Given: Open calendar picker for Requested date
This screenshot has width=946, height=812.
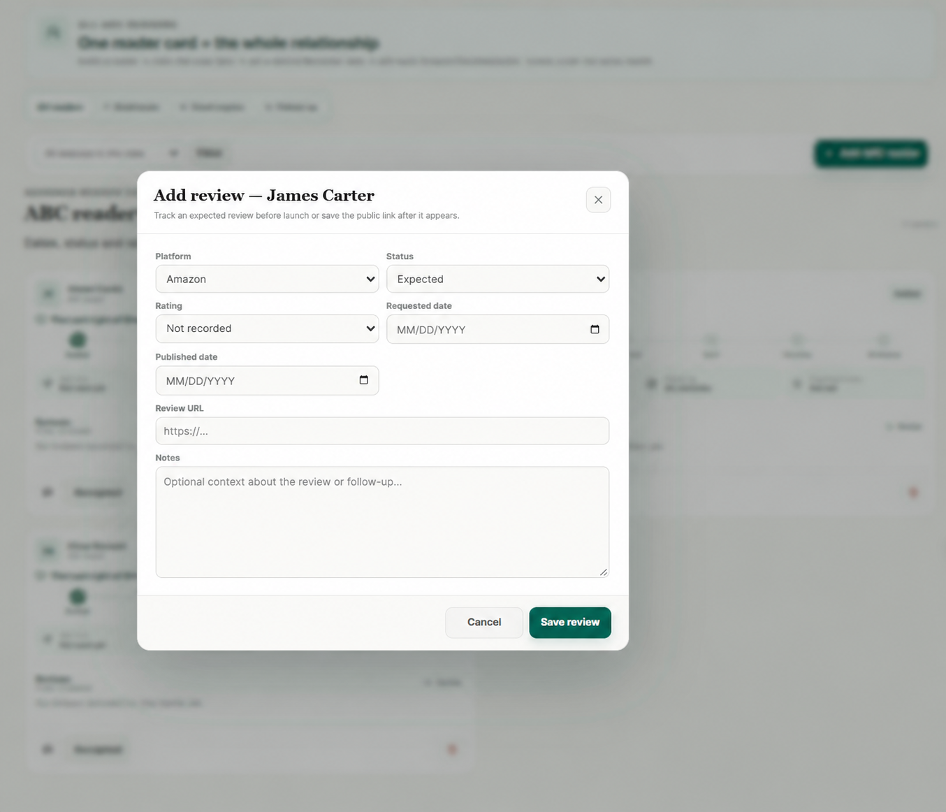Looking at the screenshot, I should (x=595, y=329).
